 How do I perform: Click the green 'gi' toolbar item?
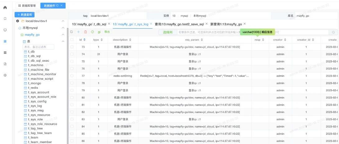point(99,32)
